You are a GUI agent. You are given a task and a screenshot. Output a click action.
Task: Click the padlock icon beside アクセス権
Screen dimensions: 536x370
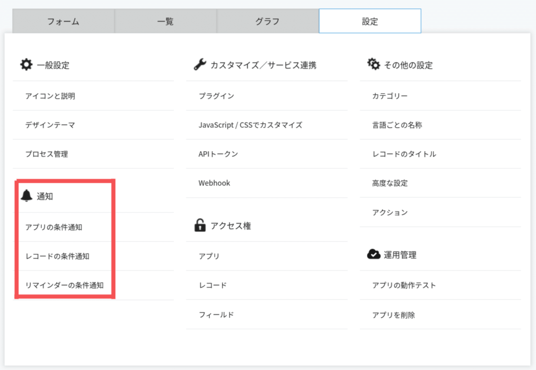199,226
